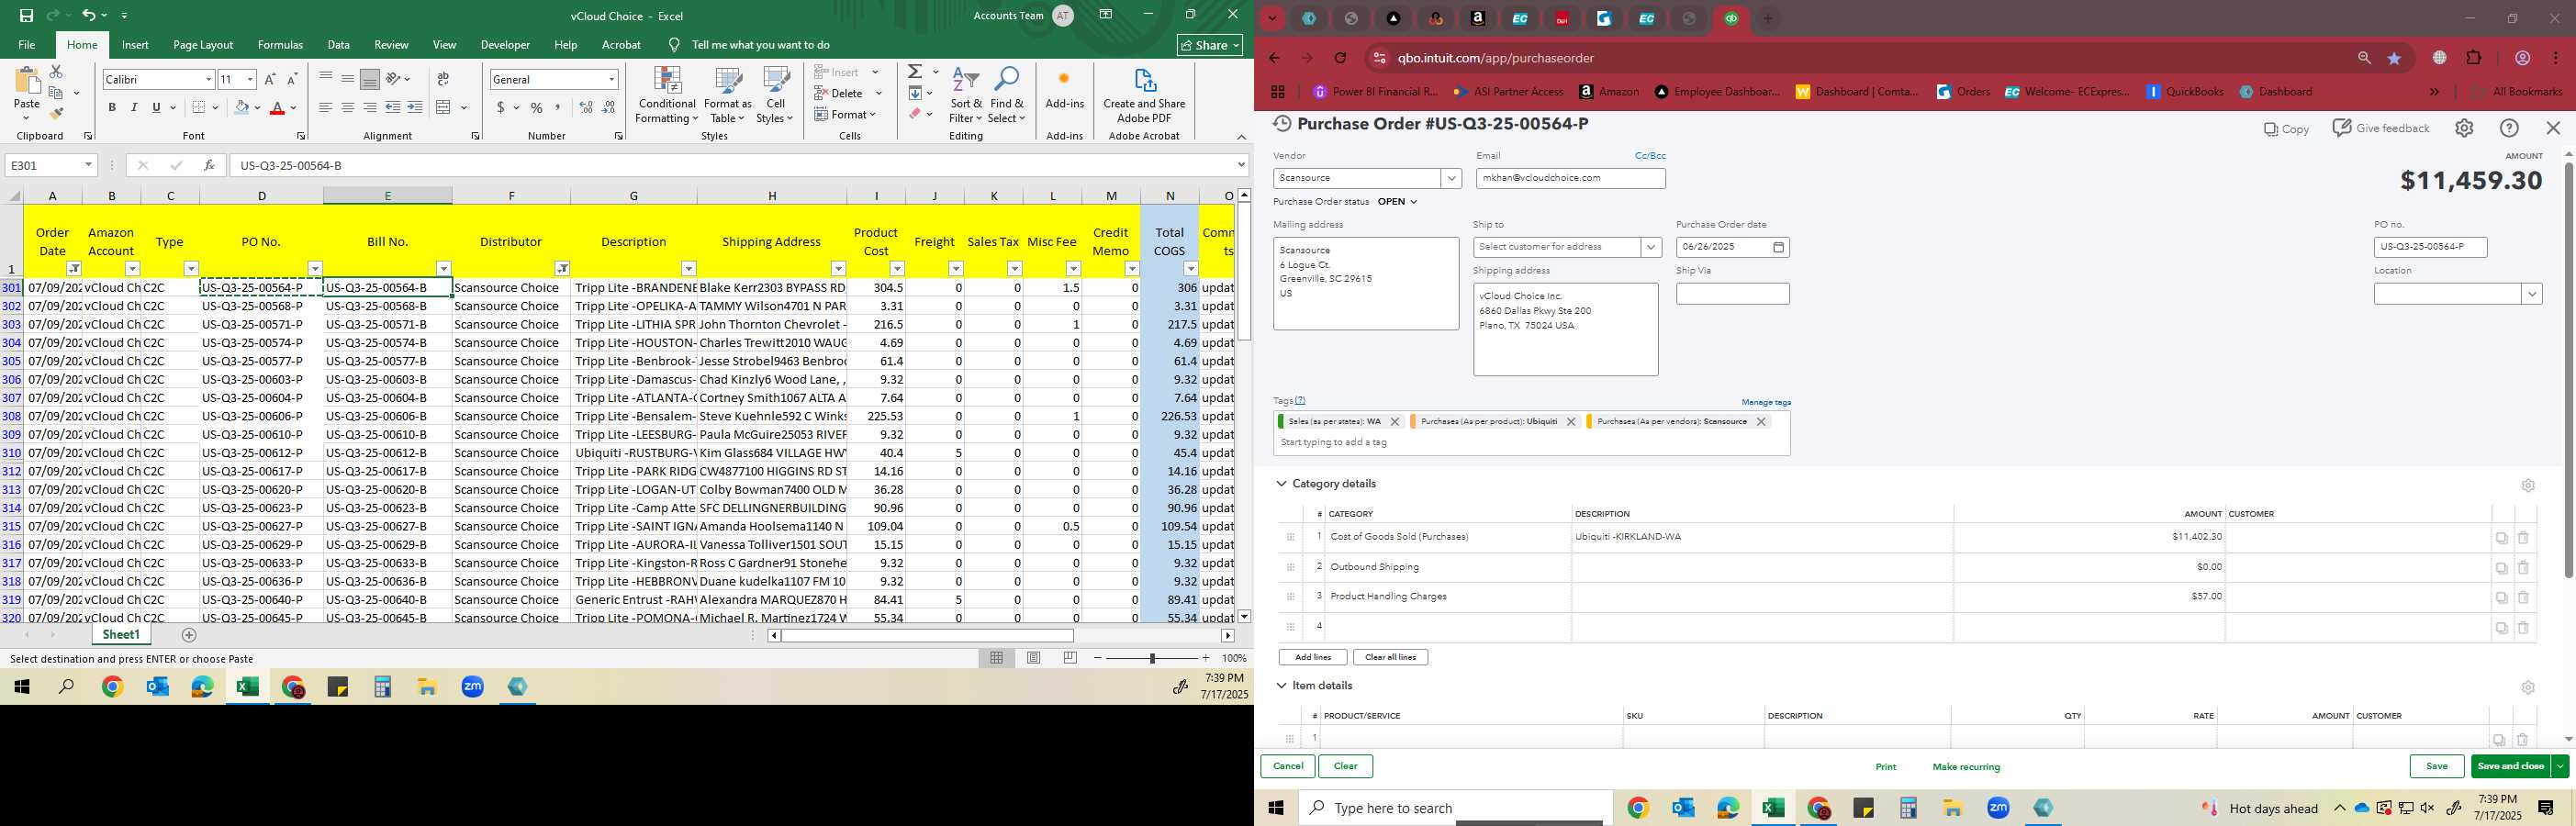Screen dimensions: 2576x826
Task: Apply Accounting dollar number format
Action: (x=500, y=107)
